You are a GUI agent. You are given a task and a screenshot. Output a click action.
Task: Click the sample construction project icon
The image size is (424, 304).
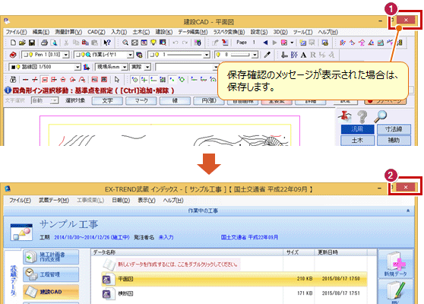point(21,232)
